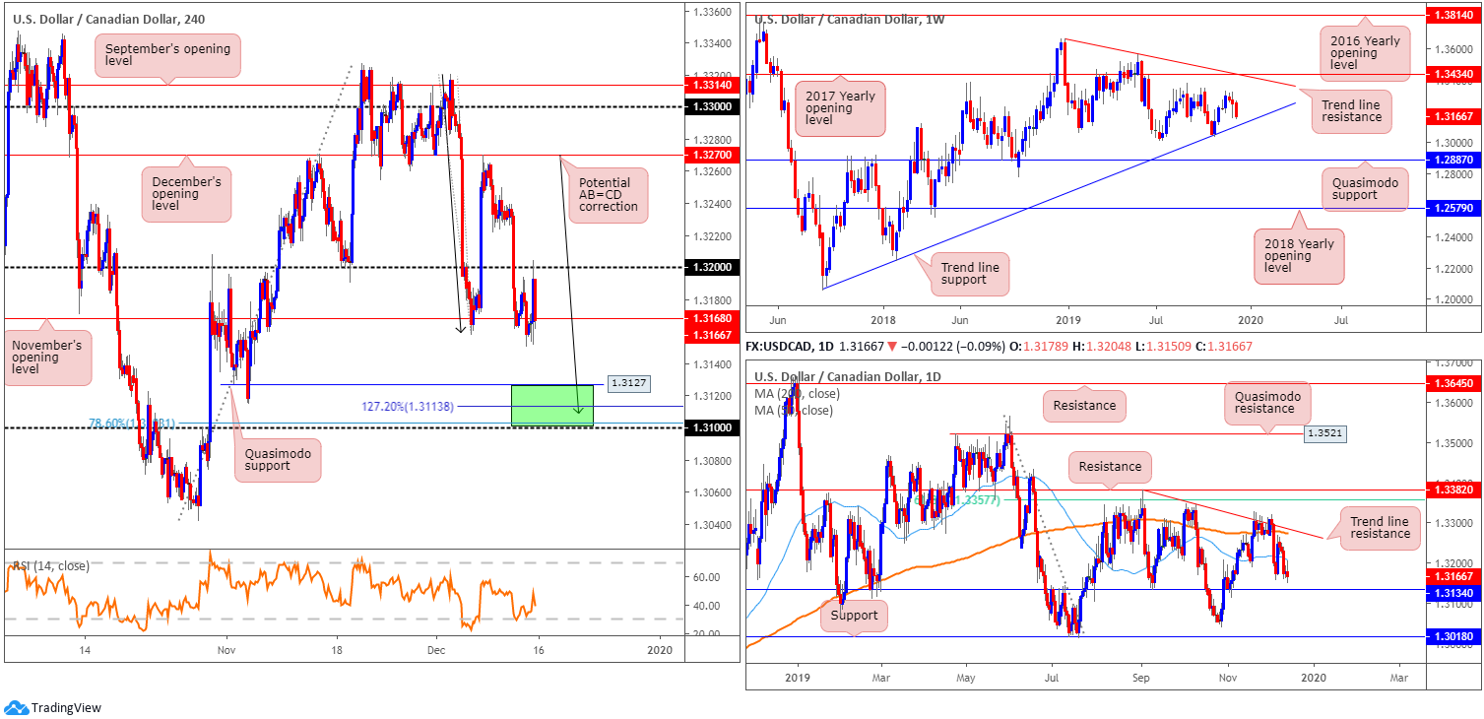Click Trend line resistance label on weekly chart
The width and height of the screenshot is (1484, 719).
[1354, 110]
